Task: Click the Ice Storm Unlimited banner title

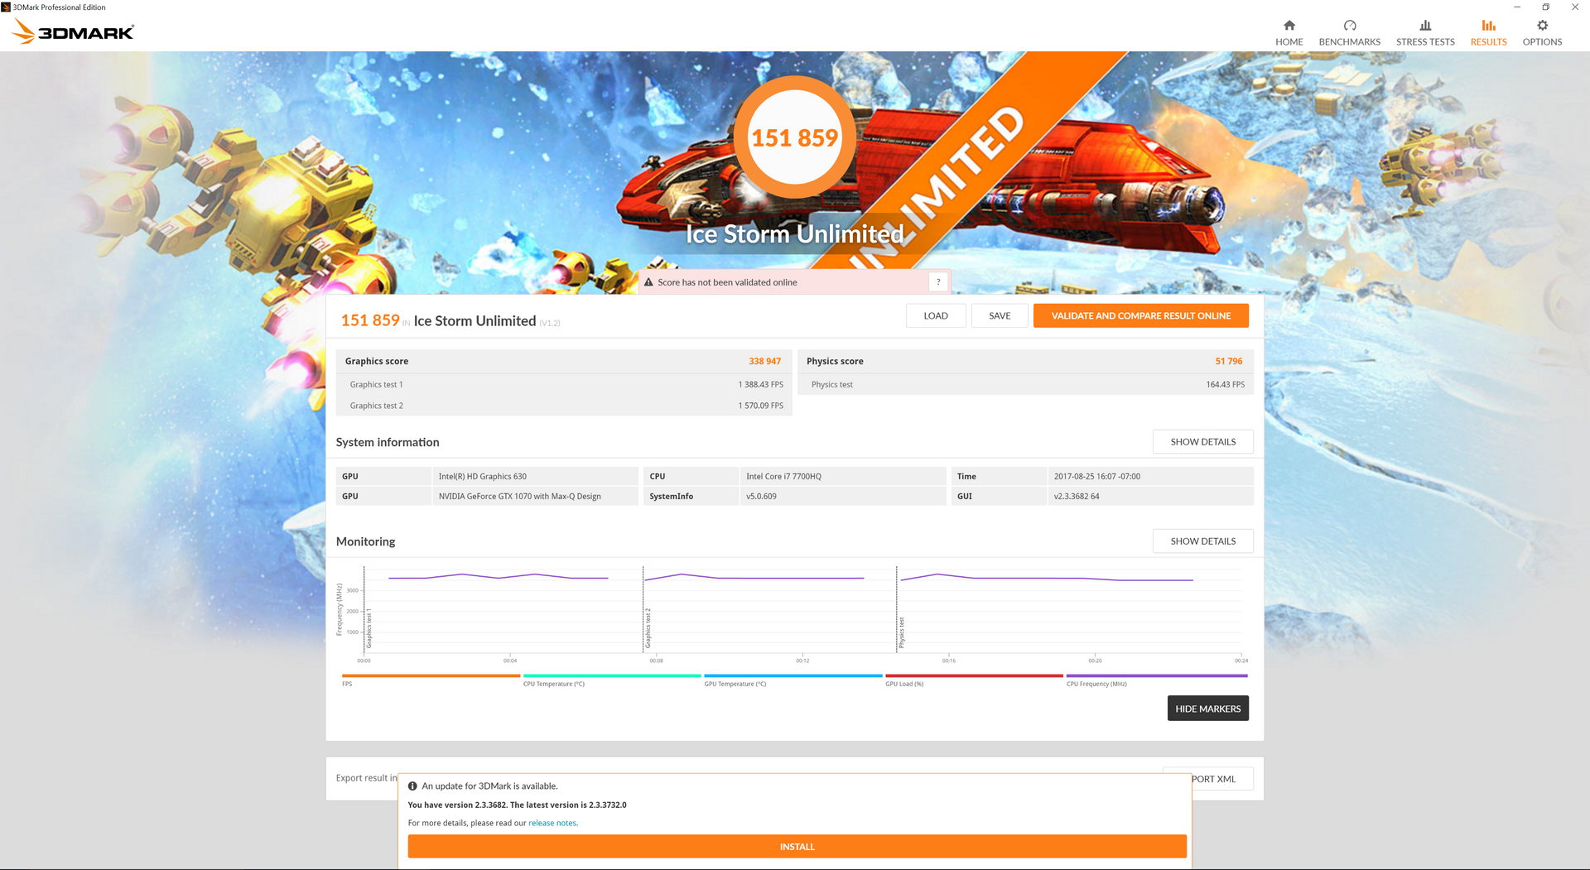Action: click(x=795, y=234)
